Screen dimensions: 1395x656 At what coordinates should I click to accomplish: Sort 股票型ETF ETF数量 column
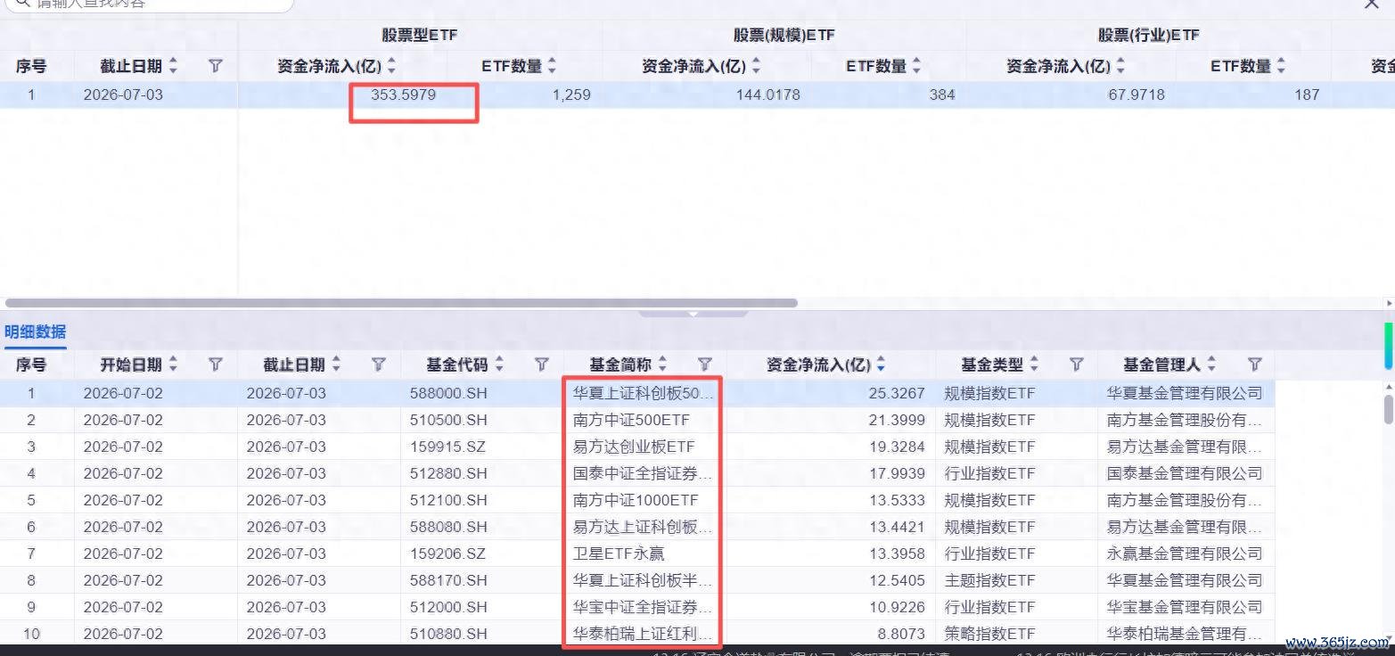552,66
